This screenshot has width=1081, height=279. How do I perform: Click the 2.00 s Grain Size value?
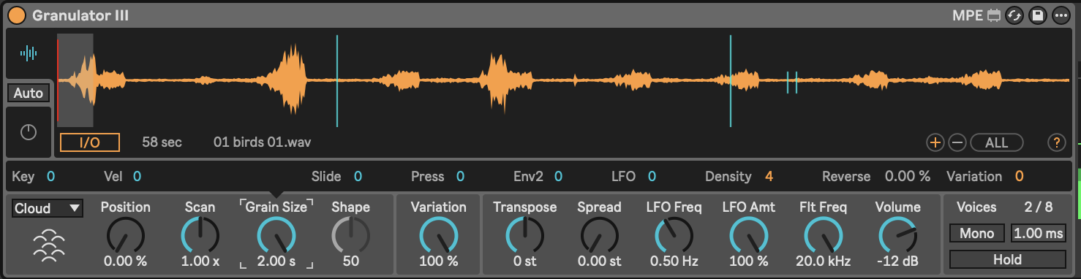(276, 261)
